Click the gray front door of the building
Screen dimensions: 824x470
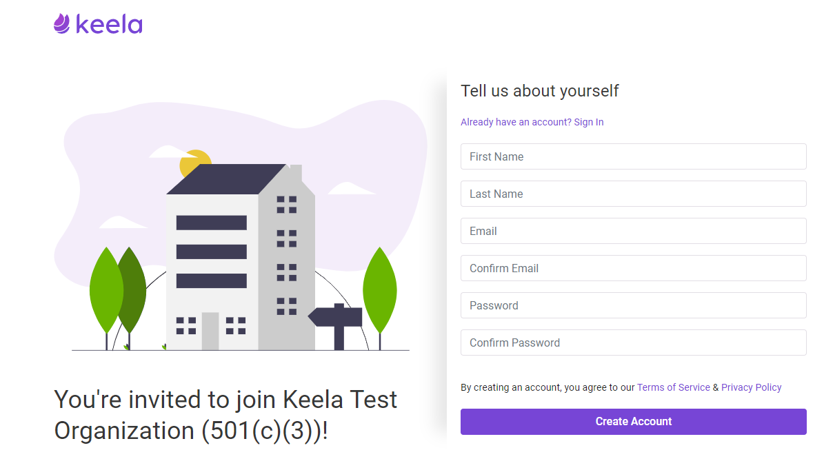pos(210,331)
